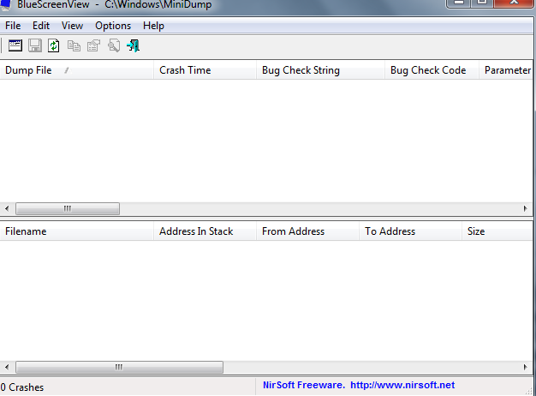
Task: Open the Options menu
Action: (x=113, y=26)
